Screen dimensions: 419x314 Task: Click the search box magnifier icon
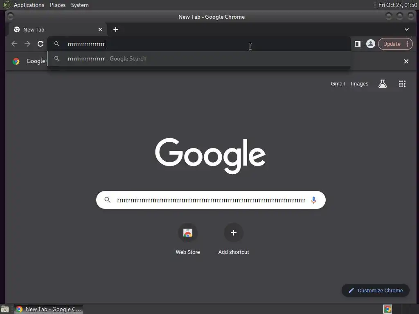pos(108,200)
